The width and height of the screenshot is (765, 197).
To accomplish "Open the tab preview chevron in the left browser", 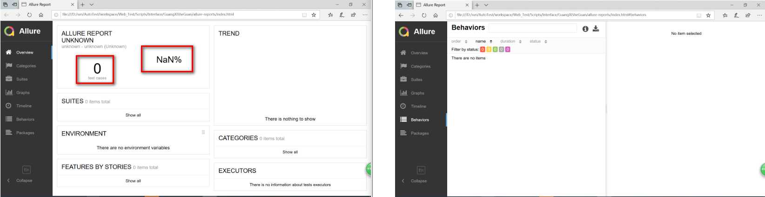I will click(92, 5).
